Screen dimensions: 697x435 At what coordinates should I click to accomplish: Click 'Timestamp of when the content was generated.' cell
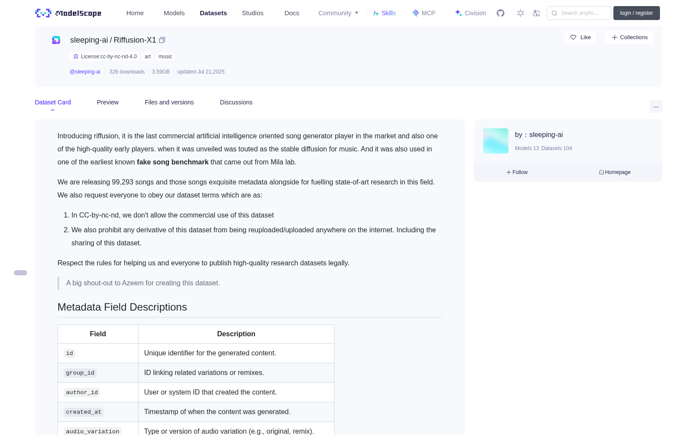tap(236, 412)
